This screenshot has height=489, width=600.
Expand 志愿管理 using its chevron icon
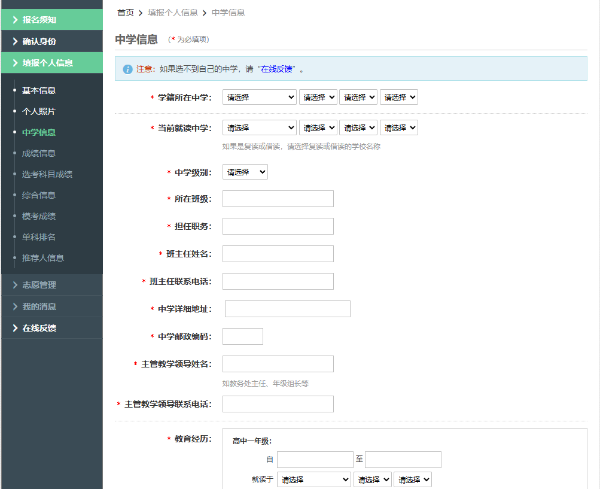(15, 285)
